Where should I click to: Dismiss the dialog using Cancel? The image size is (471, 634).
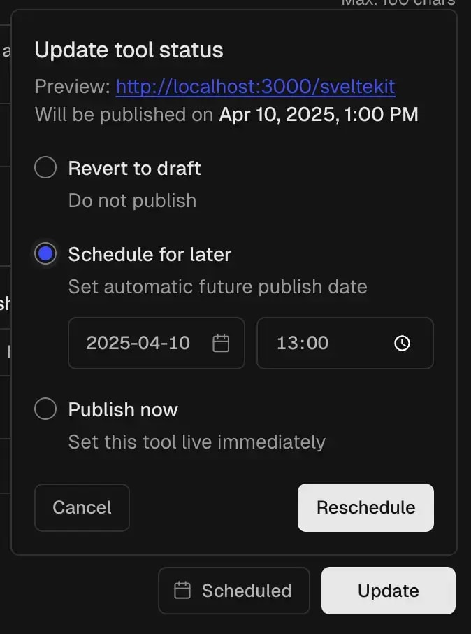[82, 507]
